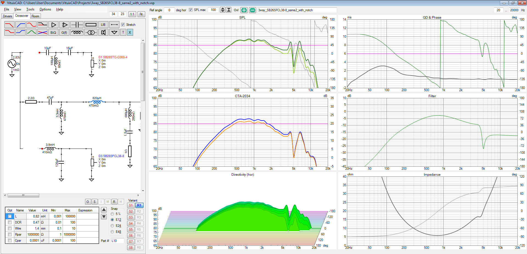
Task: Click the S button above parameter table
Action: pos(94,202)
